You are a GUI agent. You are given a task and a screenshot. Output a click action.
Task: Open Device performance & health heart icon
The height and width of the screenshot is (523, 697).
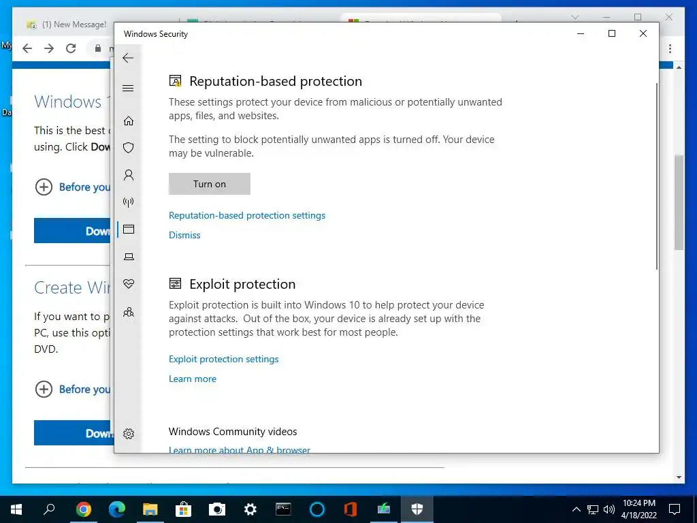pos(129,284)
